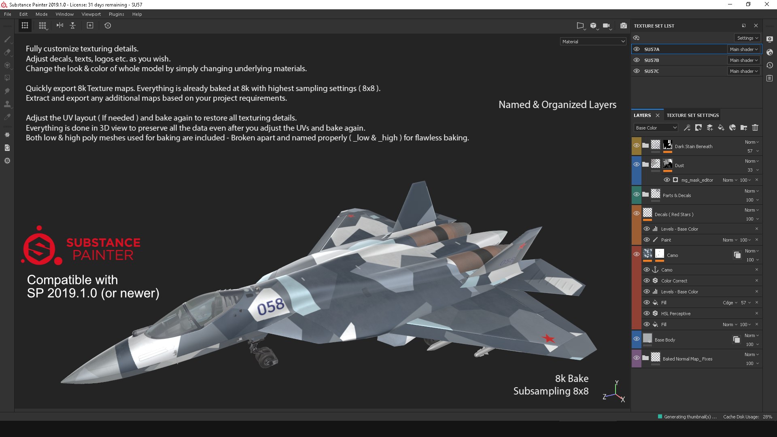This screenshot has width=777, height=437.
Task: Open the Plugins menu
Action: 116,14
